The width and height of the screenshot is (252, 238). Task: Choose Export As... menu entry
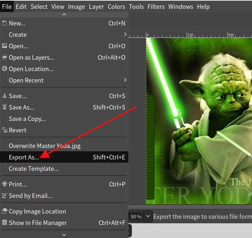[64, 157]
